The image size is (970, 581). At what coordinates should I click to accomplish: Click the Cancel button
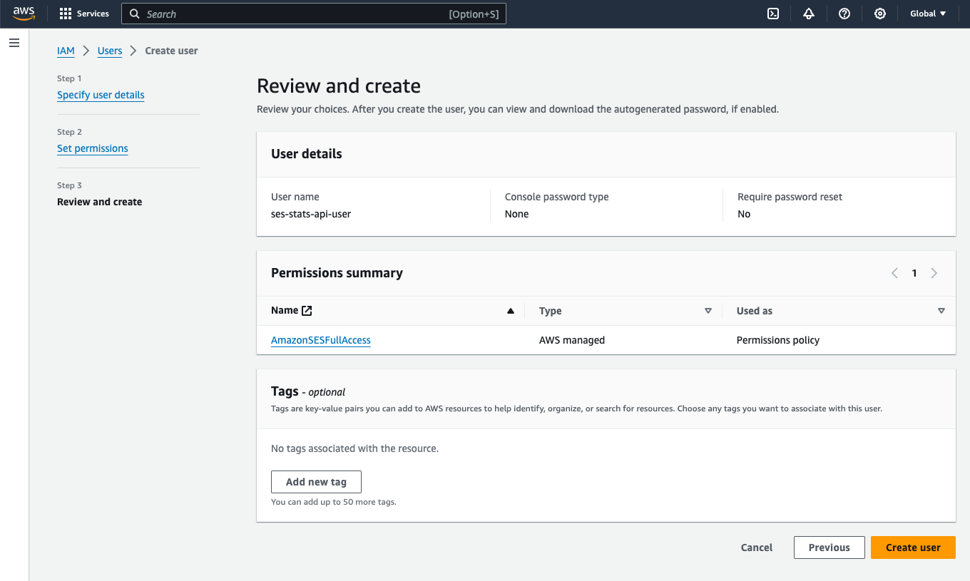(x=757, y=547)
